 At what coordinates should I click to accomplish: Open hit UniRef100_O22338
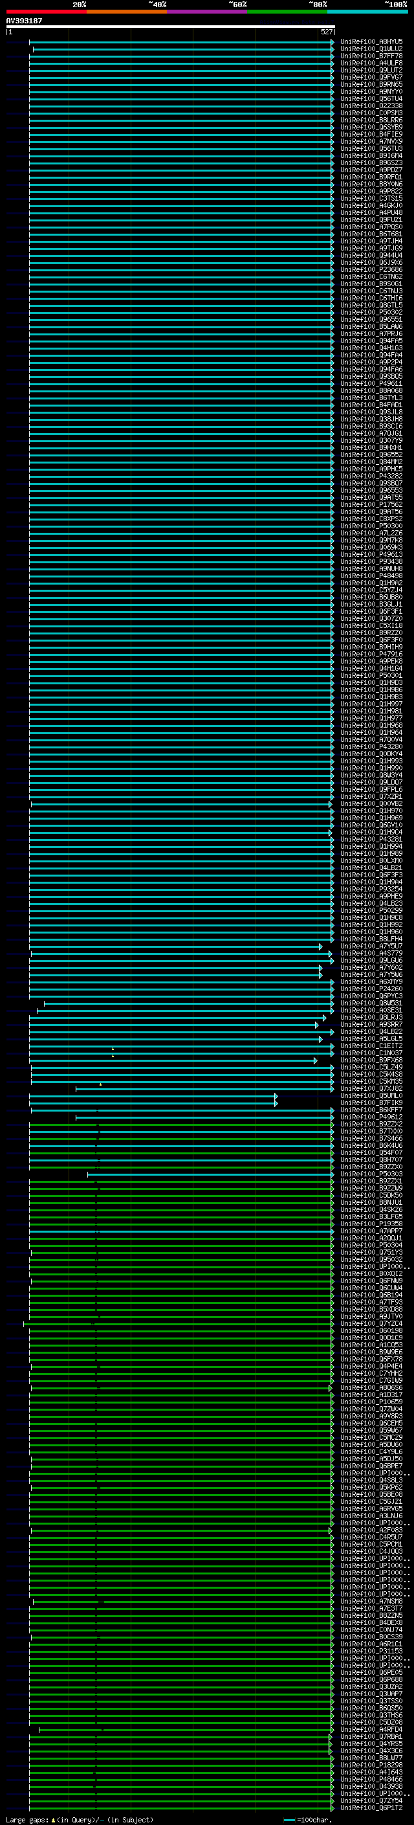coord(371,106)
